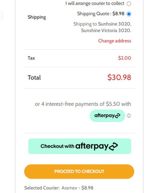Click the Tax row label

tap(31, 58)
